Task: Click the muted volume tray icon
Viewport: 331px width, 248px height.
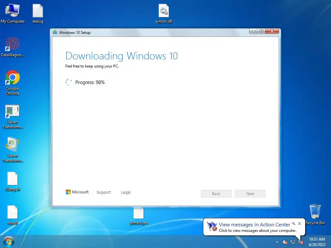Action: coord(285,242)
